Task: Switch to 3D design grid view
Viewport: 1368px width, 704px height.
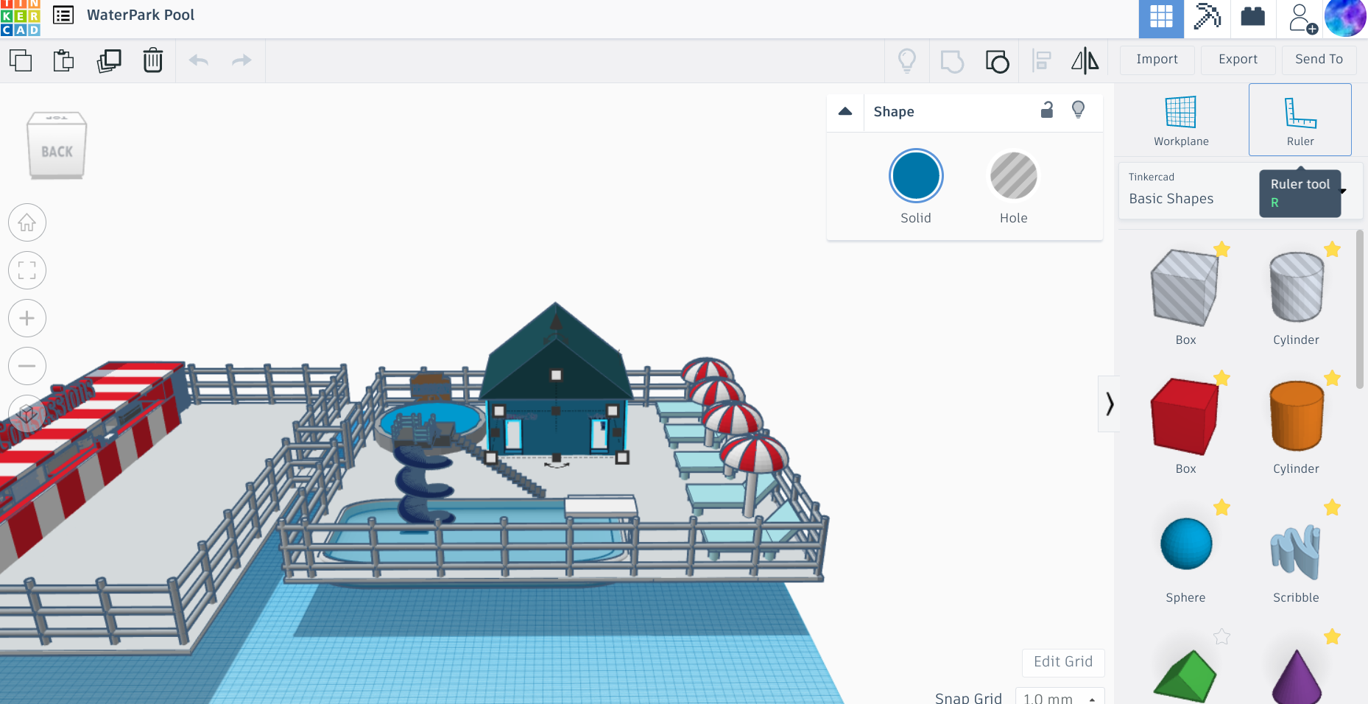Action: click(1161, 18)
